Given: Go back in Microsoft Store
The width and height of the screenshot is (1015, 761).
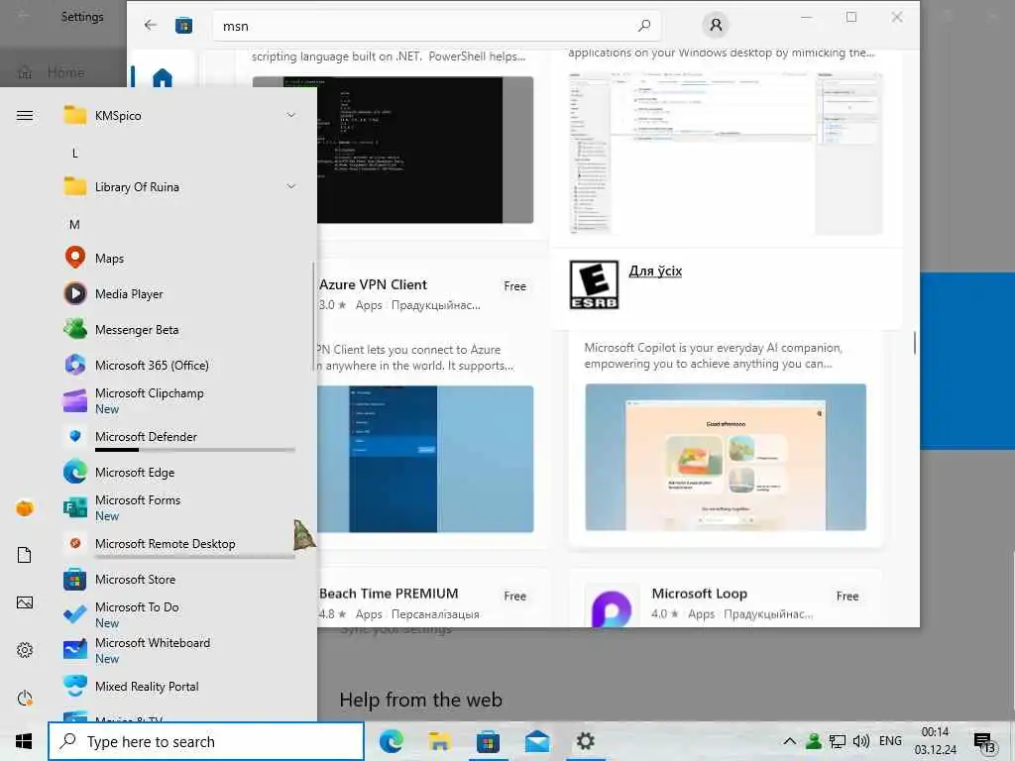Looking at the screenshot, I should 151,25.
